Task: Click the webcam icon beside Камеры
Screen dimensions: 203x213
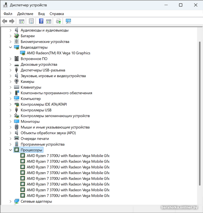Action: 17,81
